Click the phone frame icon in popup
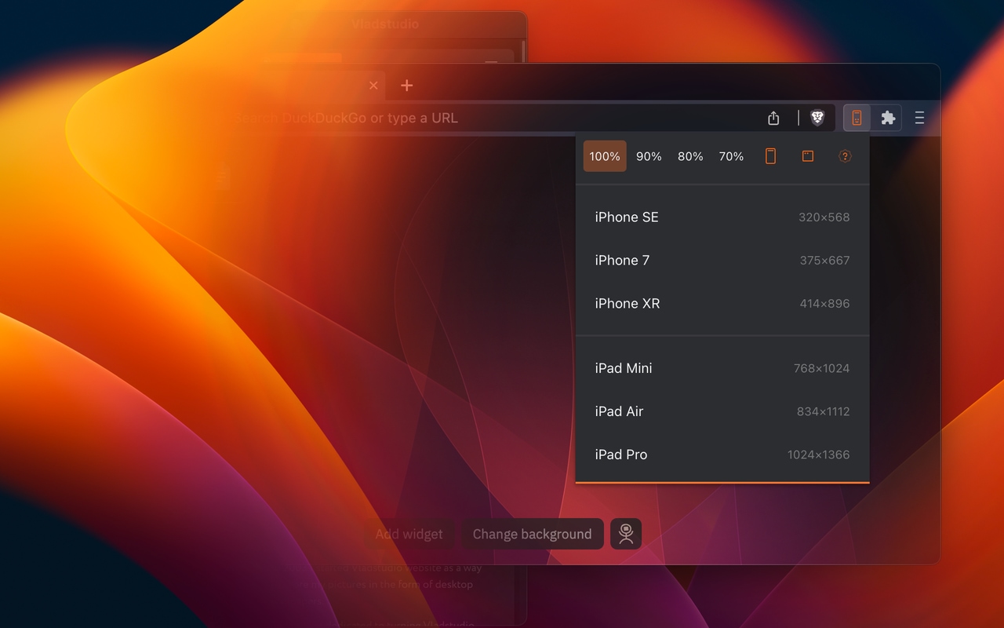This screenshot has height=628, width=1004. click(770, 156)
